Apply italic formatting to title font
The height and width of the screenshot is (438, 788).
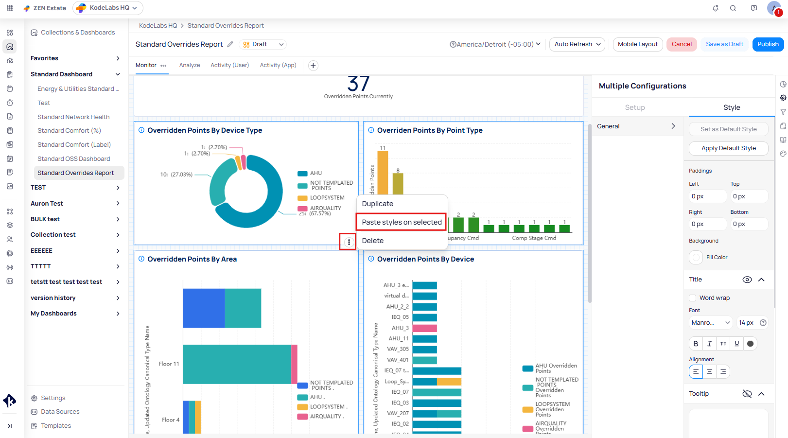(709, 344)
